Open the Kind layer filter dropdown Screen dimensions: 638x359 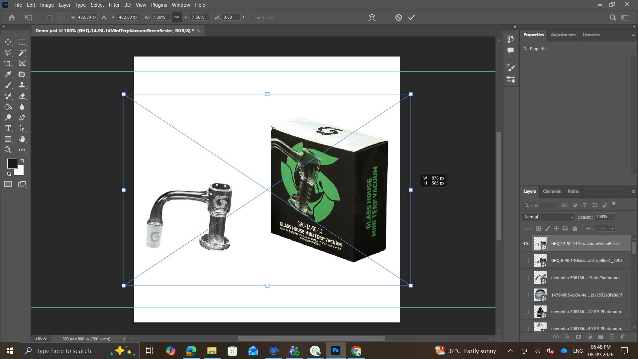pos(539,205)
